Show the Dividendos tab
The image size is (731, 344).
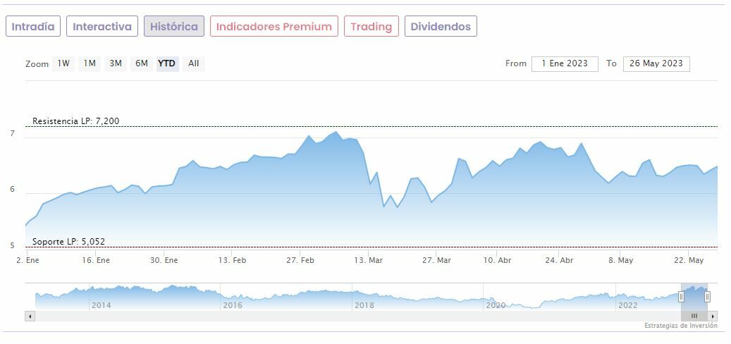(441, 27)
